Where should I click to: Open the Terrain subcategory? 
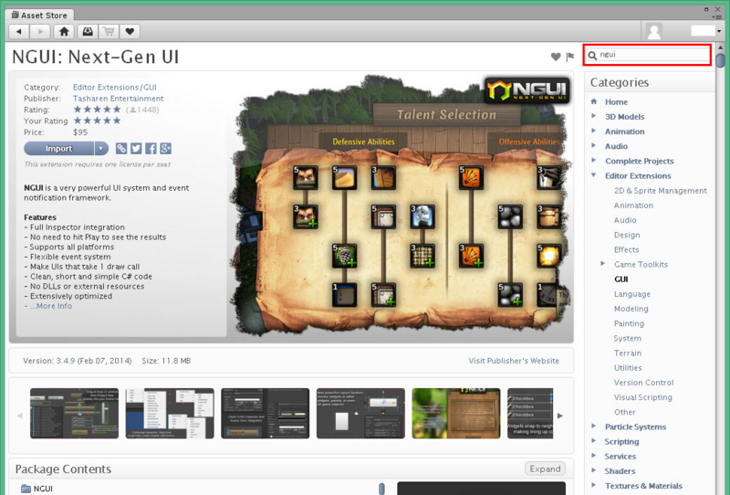pos(628,353)
